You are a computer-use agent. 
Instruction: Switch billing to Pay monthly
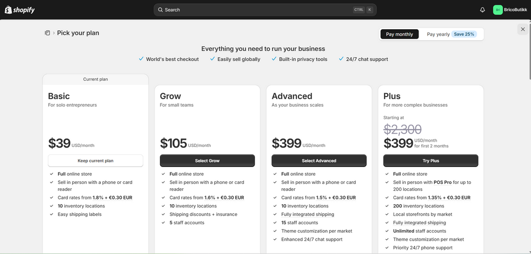(399, 34)
